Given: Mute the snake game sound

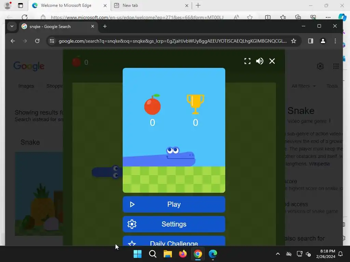Looking at the screenshot, I should pos(260,61).
